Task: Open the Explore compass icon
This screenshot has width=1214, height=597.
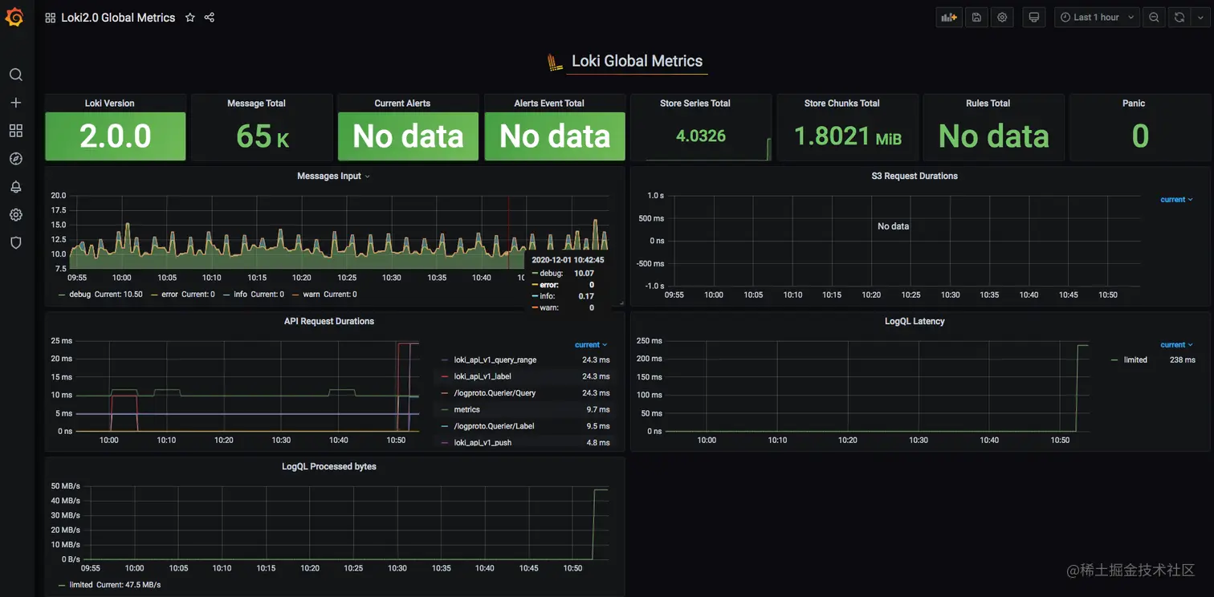Action: [x=15, y=159]
